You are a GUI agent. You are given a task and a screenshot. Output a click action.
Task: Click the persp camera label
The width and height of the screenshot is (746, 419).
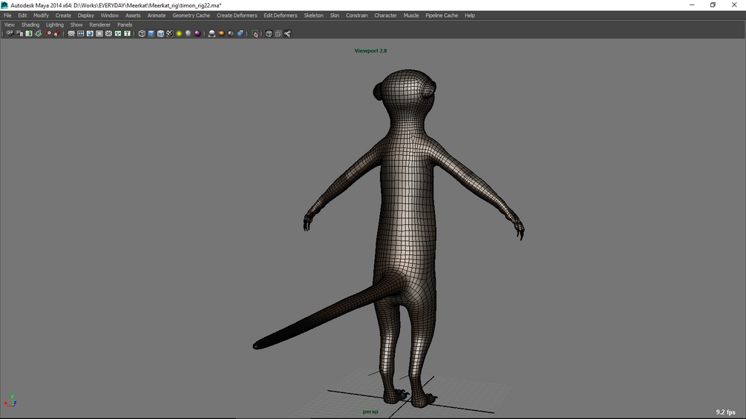click(x=370, y=412)
